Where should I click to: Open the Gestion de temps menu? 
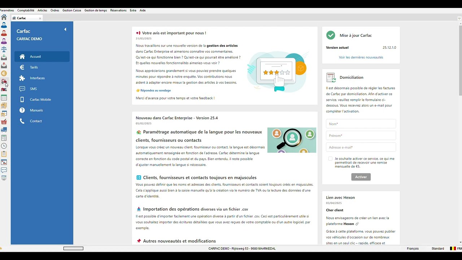(x=96, y=10)
